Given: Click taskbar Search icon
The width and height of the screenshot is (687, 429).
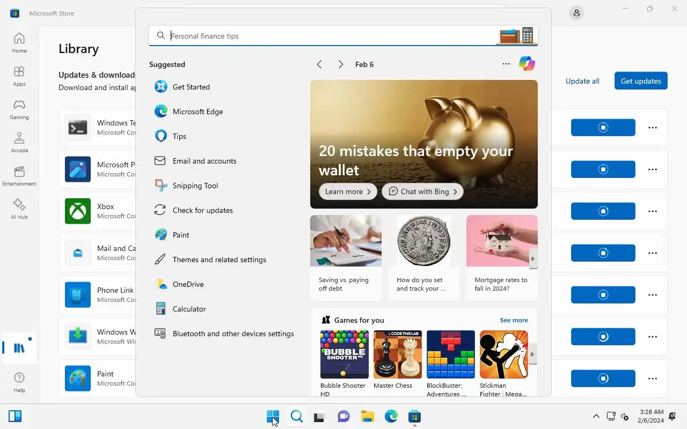Looking at the screenshot, I should click(x=296, y=417).
